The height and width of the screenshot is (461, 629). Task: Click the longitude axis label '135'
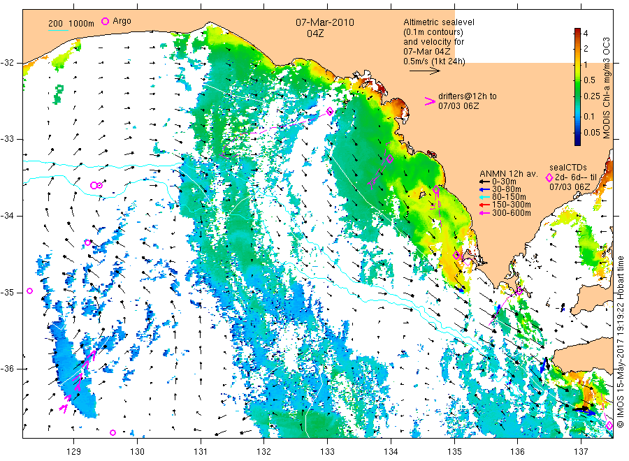454,452
